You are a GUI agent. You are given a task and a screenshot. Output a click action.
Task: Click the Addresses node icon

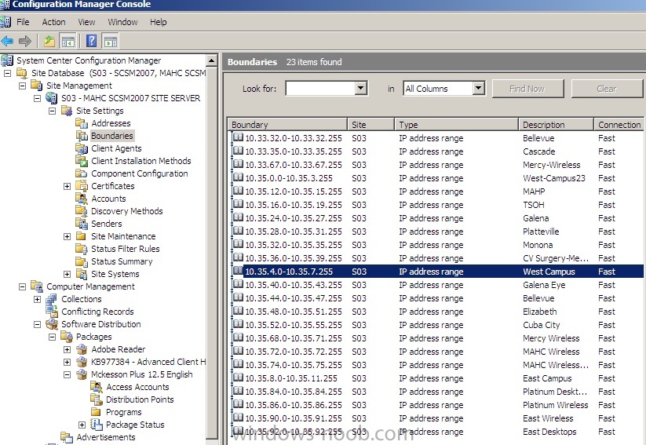tap(82, 123)
